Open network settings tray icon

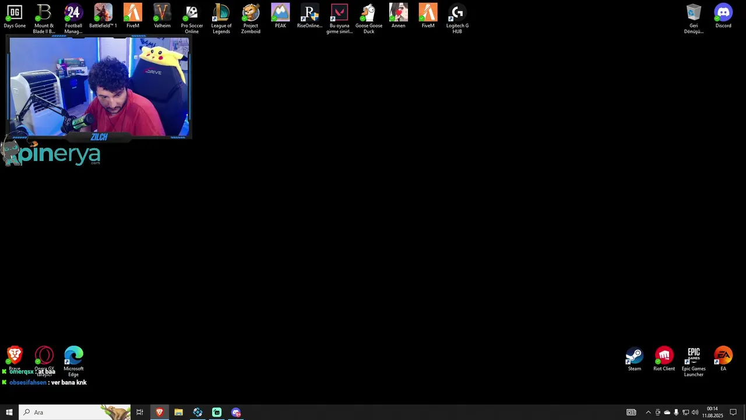(685, 412)
